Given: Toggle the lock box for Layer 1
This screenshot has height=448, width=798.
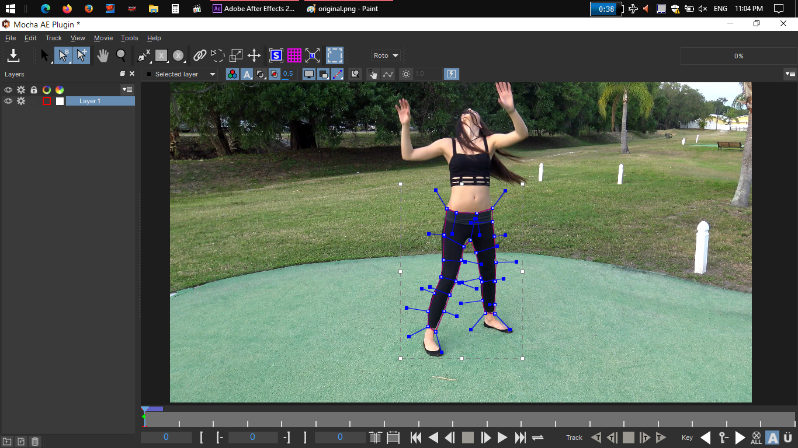Looking at the screenshot, I should [x=34, y=101].
